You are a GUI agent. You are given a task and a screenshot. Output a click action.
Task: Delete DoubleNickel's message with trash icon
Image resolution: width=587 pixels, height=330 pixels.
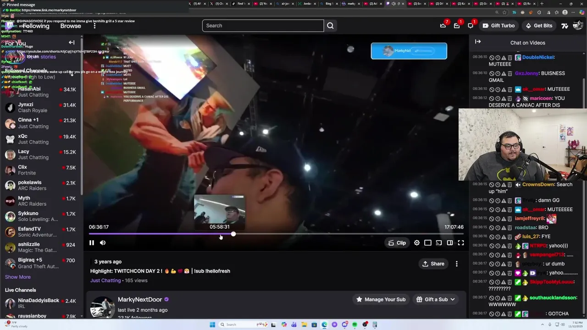click(x=509, y=58)
